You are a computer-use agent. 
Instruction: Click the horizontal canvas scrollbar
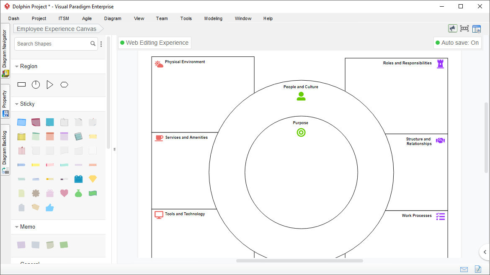tap(299, 261)
